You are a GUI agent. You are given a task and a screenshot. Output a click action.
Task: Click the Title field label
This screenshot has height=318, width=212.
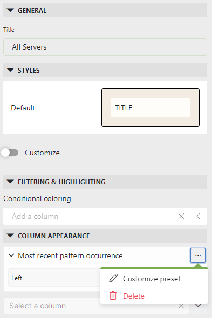pyautogui.click(x=9, y=30)
